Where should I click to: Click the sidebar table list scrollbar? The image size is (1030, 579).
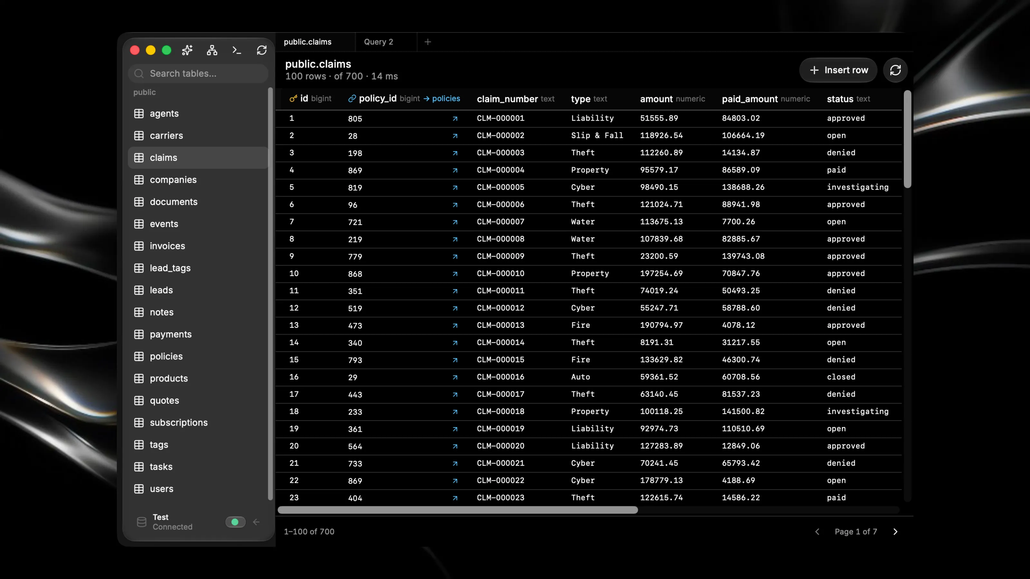point(270,294)
